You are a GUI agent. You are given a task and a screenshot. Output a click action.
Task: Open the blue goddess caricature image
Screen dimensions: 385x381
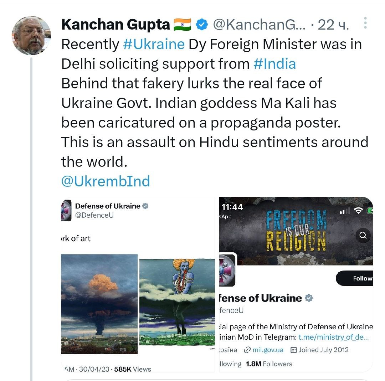tap(177, 302)
